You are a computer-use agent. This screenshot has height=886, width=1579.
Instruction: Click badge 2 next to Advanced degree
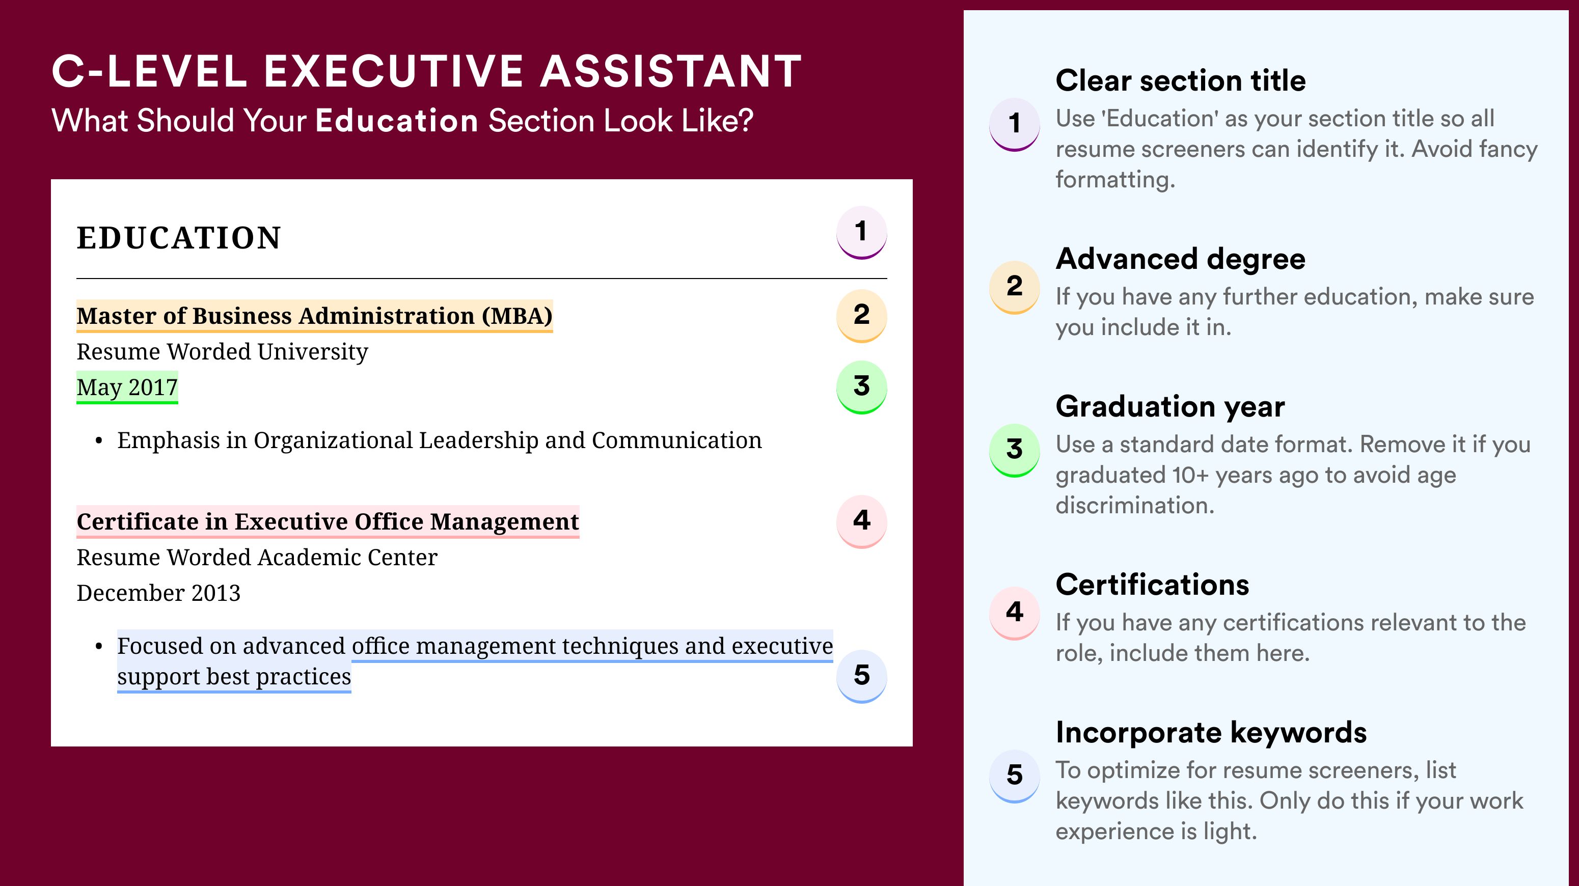pos(1015,287)
